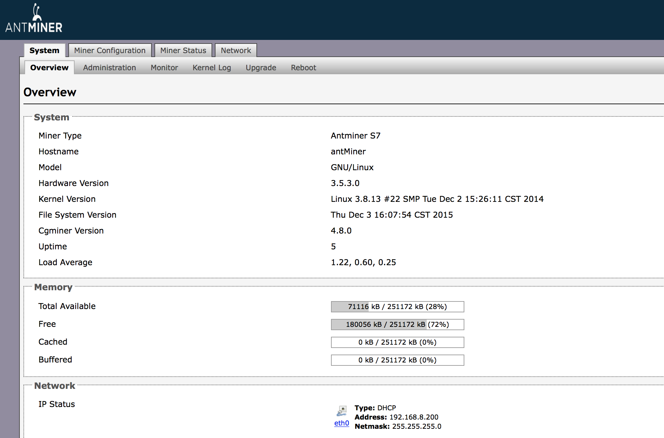Select file system version 'Thu Dec 3' value
Image resolution: width=664 pixels, height=438 pixels.
392,215
